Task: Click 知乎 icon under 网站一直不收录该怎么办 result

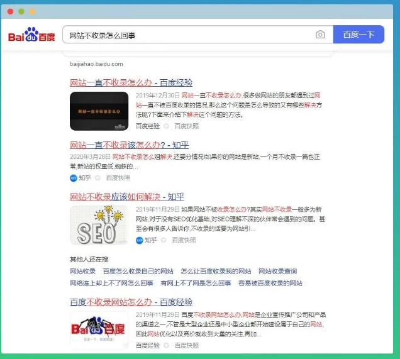Action: coord(74,178)
